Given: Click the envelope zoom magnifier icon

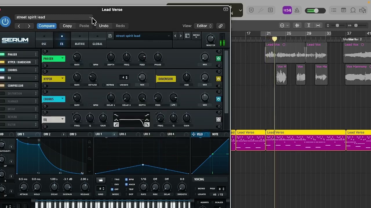Looking at the screenshot, I should click(x=89, y=159).
